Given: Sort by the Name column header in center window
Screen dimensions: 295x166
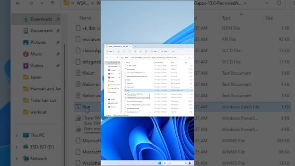Looking at the screenshot, I should (128, 62).
